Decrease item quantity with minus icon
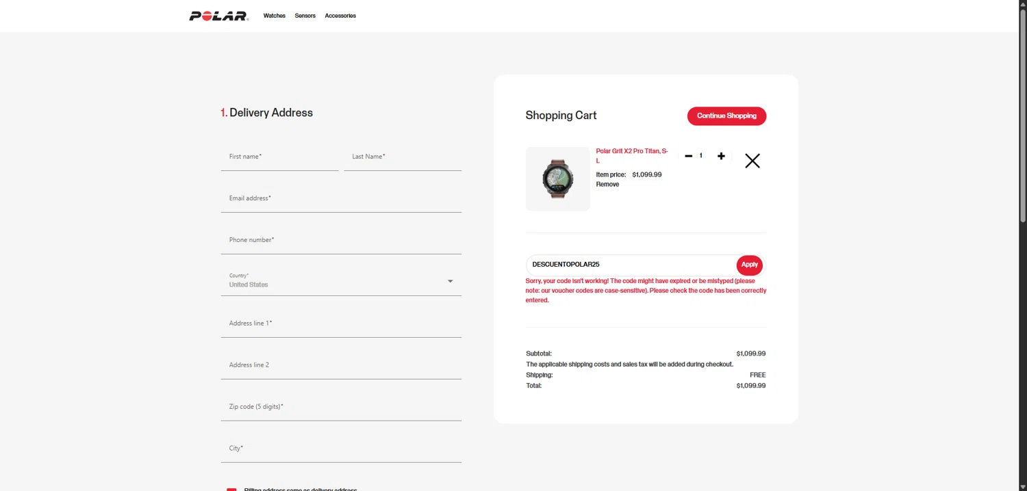This screenshot has width=1027, height=491. (689, 156)
